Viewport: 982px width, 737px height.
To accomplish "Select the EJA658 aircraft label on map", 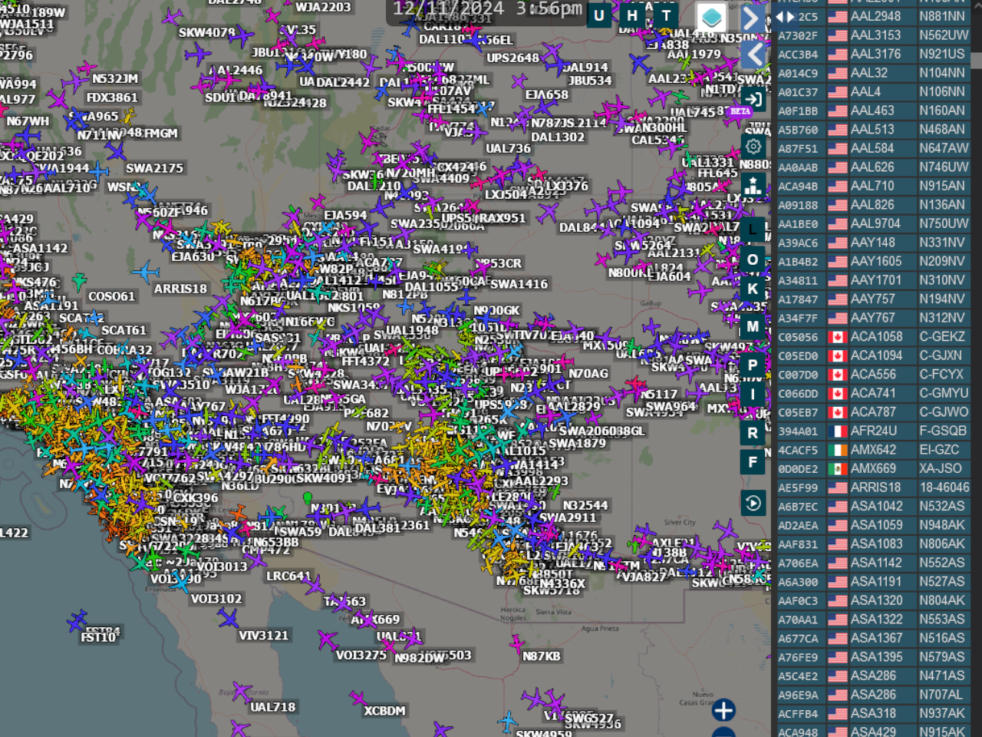I will tap(547, 95).
